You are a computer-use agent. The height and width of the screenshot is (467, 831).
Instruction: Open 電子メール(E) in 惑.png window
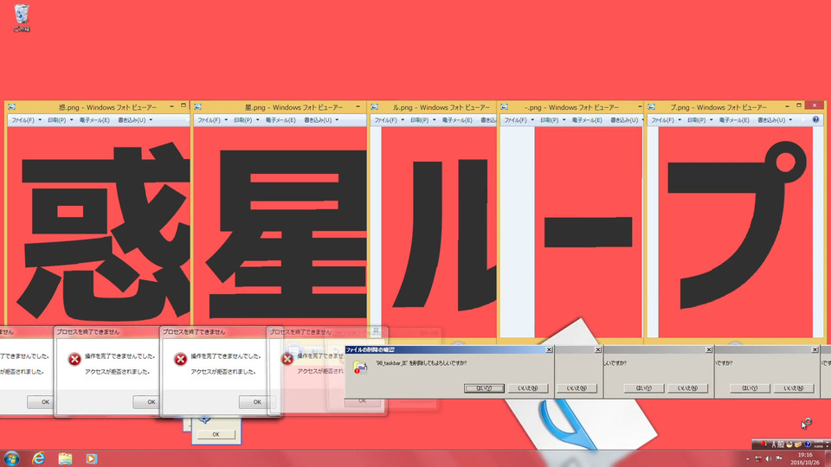[94, 120]
